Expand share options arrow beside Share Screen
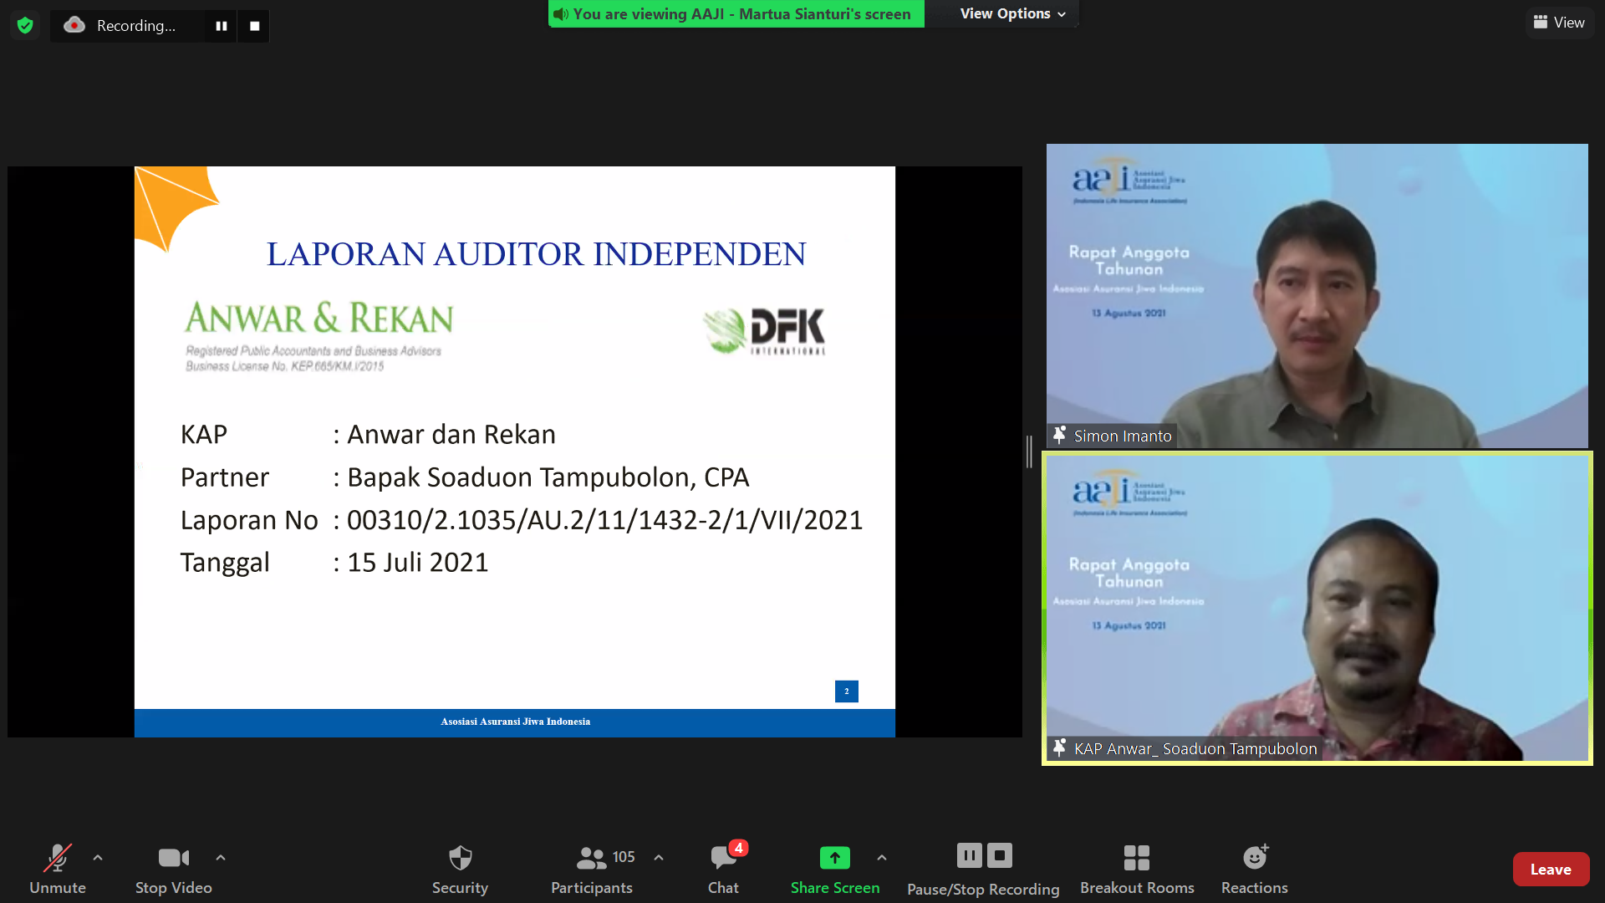1605x903 pixels. pos(882,857)
